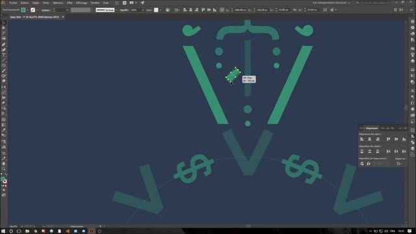
Task: Open the Fichier menu
Action: 13,3
